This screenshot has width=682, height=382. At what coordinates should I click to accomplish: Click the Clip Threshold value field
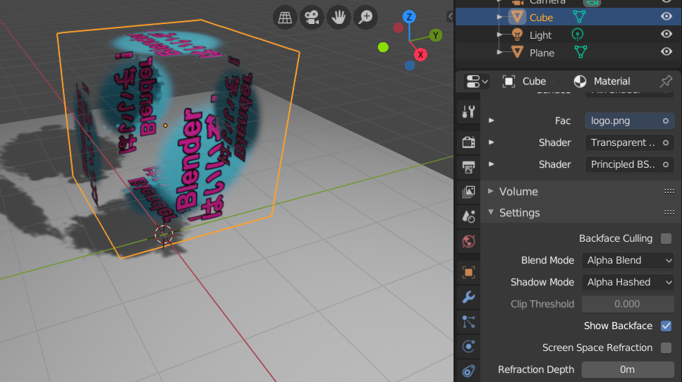point(628,304)
